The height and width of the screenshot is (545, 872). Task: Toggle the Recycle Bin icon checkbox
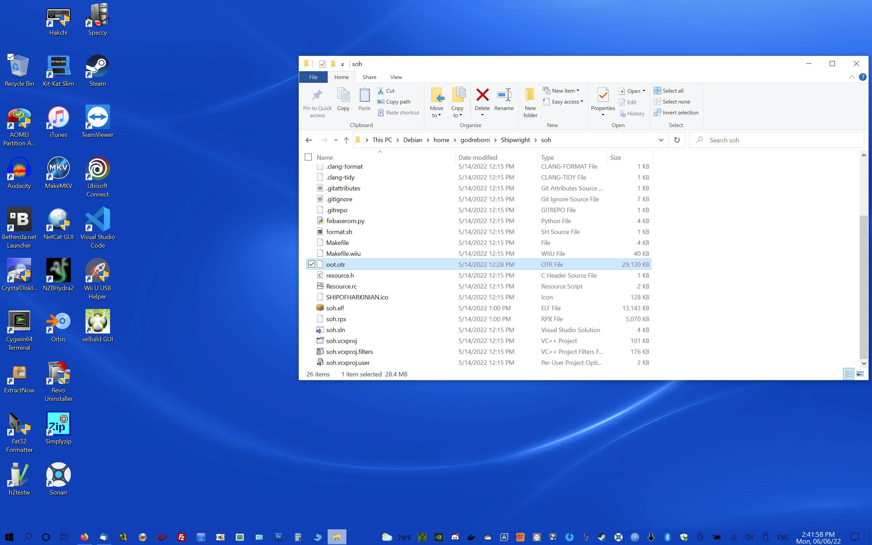(x=11, y=57)
